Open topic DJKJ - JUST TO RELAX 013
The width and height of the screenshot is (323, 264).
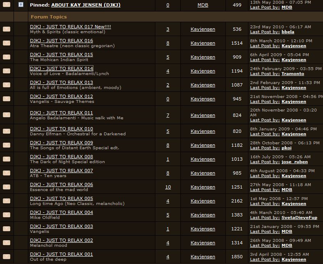pyautogui.click(x=61, y=82)
